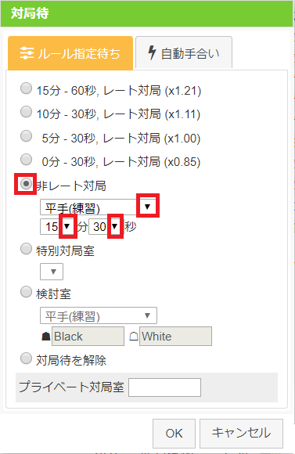295x454 pixels.
Task: Click the white shogi piece icon
Action: pyautogui.click(x=134, y=337)
